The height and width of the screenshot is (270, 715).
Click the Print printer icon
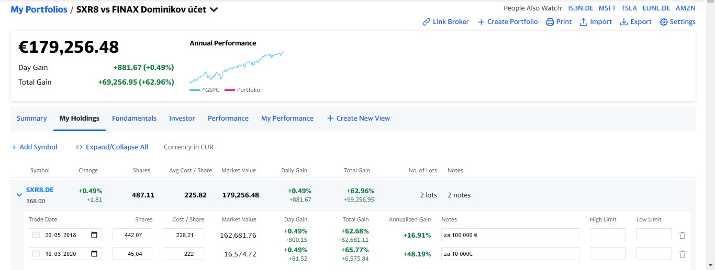pos(550,22)
